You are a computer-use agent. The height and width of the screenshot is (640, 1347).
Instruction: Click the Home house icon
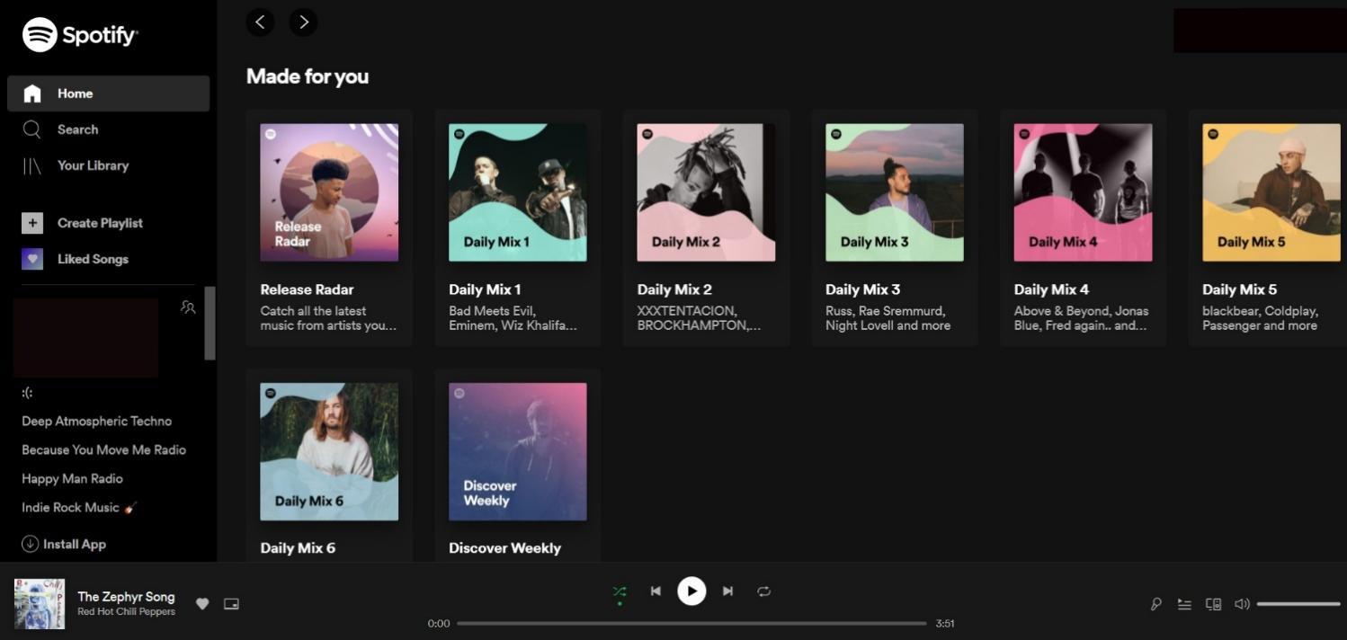pos(32,93)
